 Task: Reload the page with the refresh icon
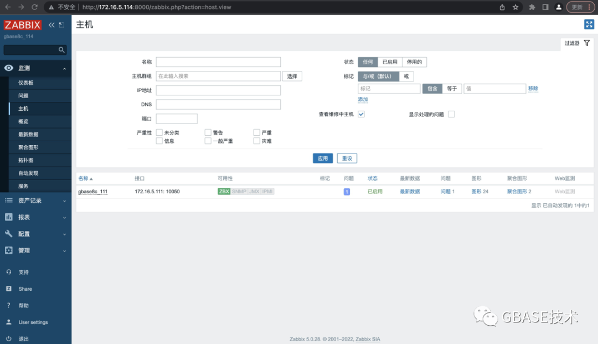35,7
